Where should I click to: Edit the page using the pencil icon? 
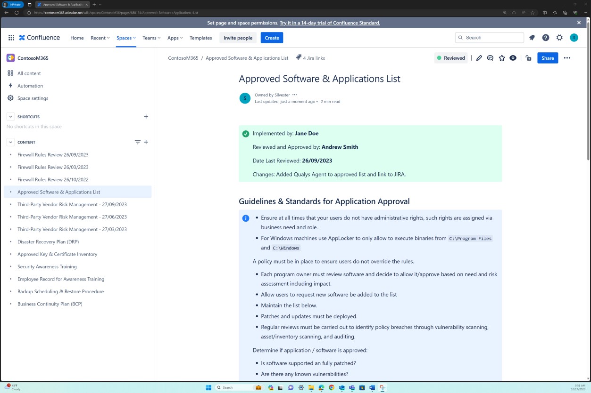point(479,58)
